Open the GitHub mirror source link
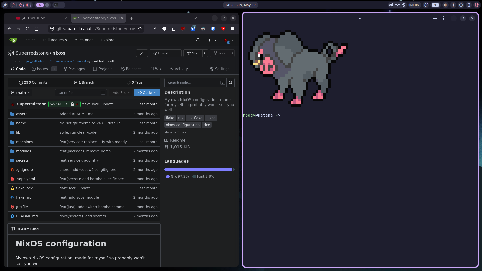 click(x=54, y=61)
